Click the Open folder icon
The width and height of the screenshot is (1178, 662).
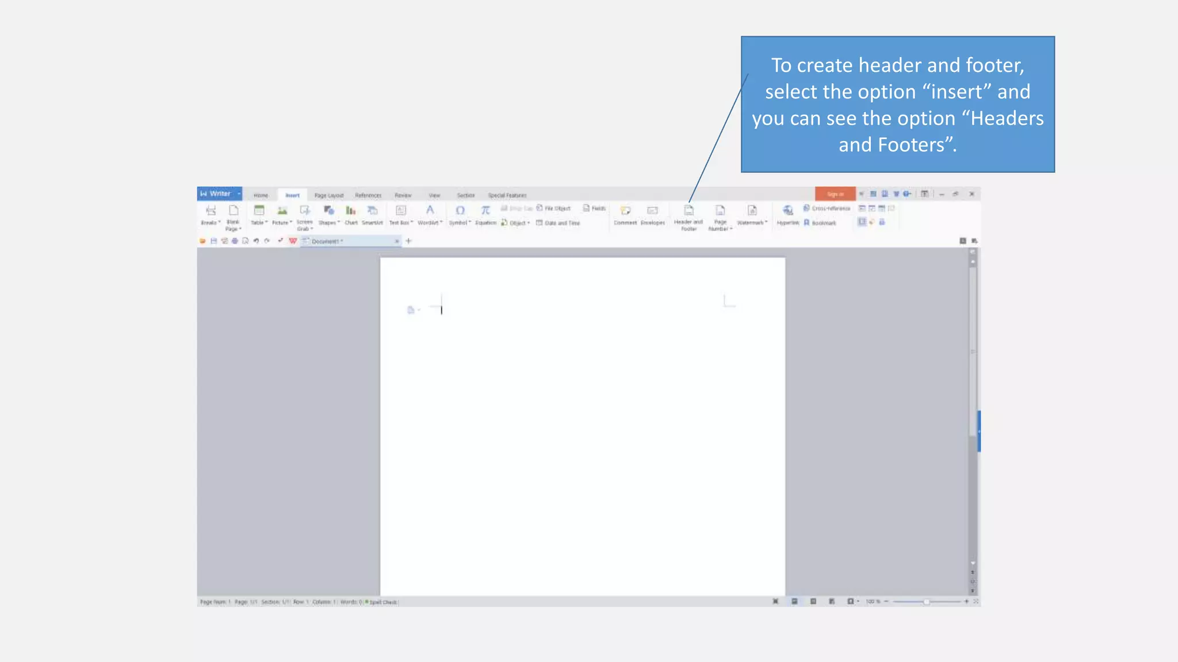click(x=202, y=241)
